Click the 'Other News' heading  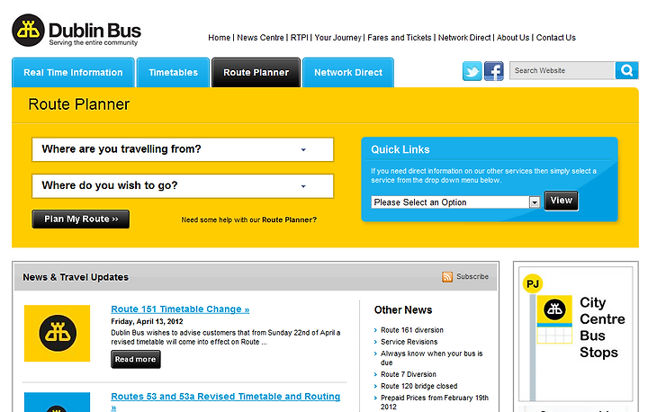403,310
